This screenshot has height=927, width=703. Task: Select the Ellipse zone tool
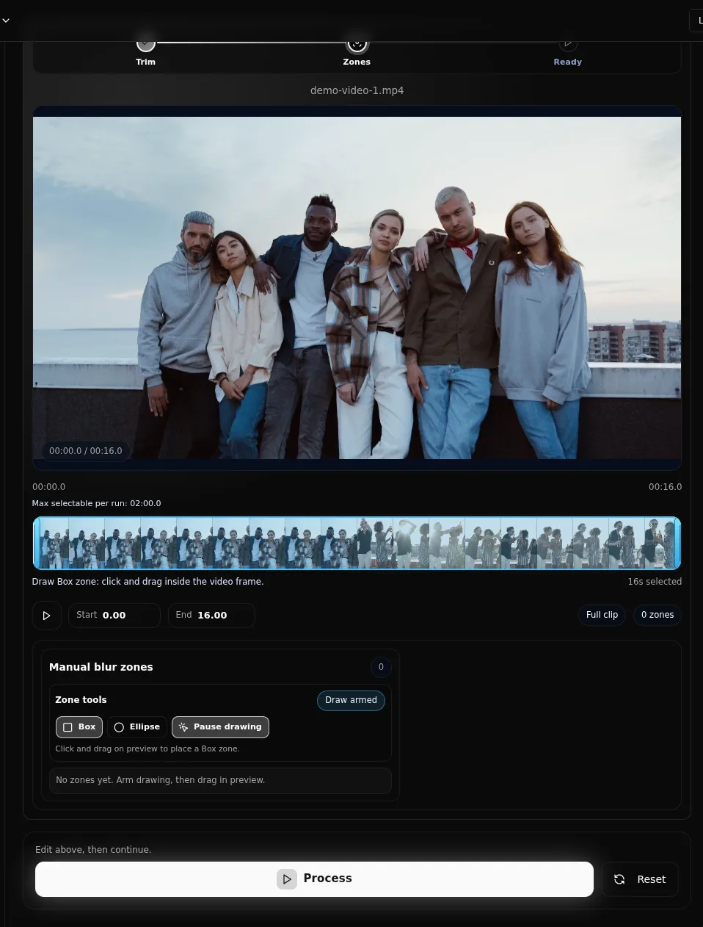pyautogui.click(x=137, y=727)
